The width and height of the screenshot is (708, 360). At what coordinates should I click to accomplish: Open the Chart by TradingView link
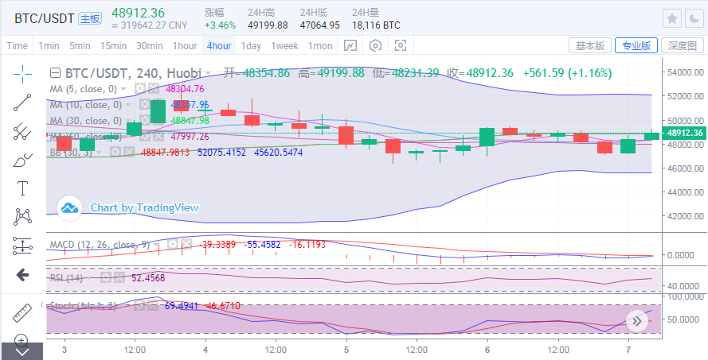coord(144,207)
